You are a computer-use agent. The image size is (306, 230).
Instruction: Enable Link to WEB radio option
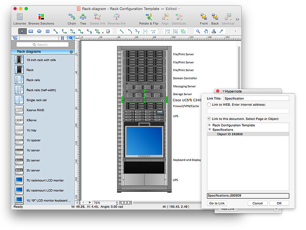pos(209,104)
